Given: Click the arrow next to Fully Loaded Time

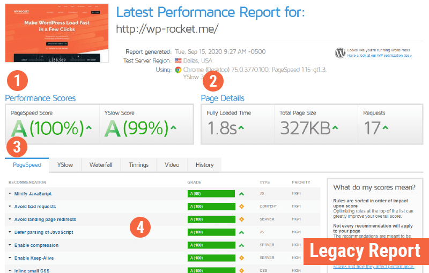Looking at the screenshot, I should point(241,127).
